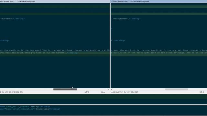207x116 pixels.
Task: Click the left pane 'EOL: CRLF' status entry
Action: click(20, 92)
